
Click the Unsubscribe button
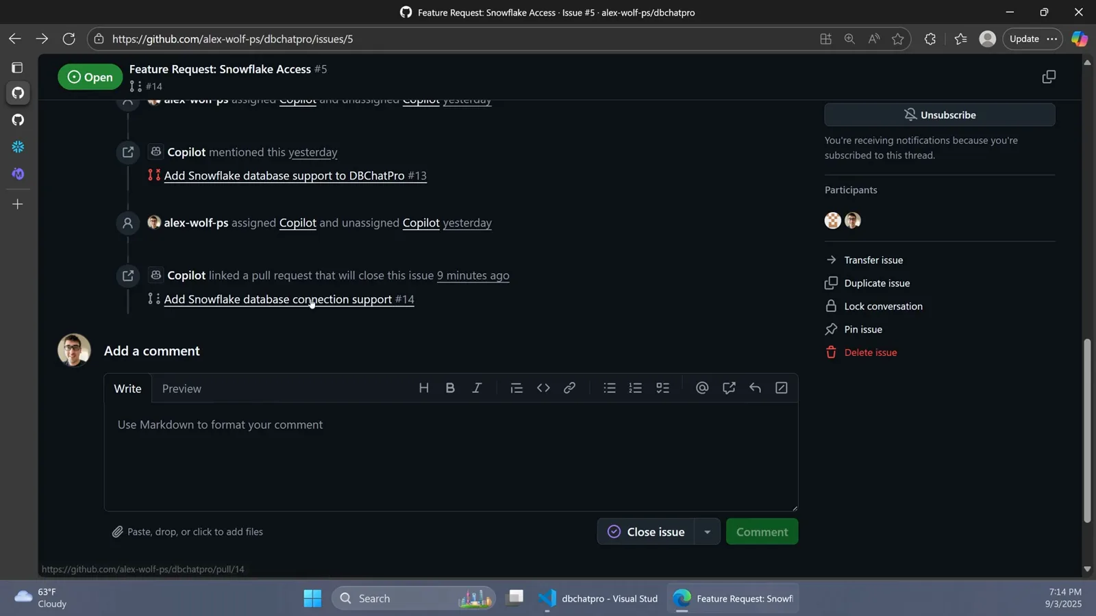tap(939, 115)
